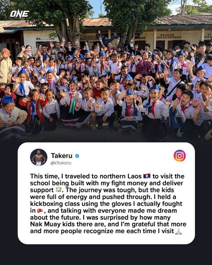
Task: Click the blue verified badge beside Takeru
Action: pos(77,156)
